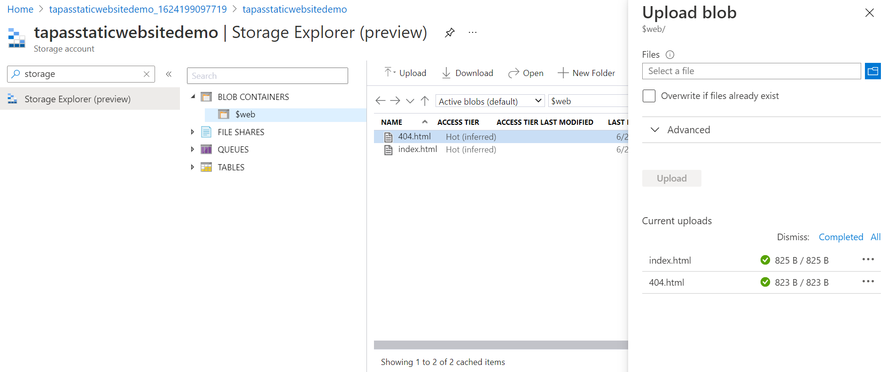Click the Name column header

[391, 122]
